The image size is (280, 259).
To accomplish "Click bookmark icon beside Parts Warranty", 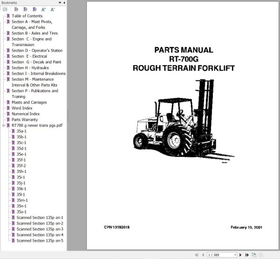I will 8,120.
